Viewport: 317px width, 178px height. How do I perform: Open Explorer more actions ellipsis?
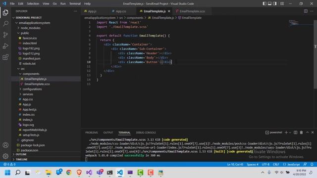tap(75, 11)
